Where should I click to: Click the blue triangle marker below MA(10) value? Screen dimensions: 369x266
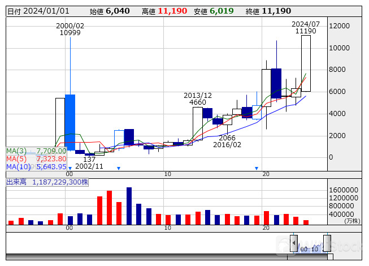(70, 168)
